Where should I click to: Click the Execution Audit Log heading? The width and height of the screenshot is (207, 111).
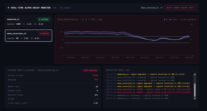[x=118, y=70]
